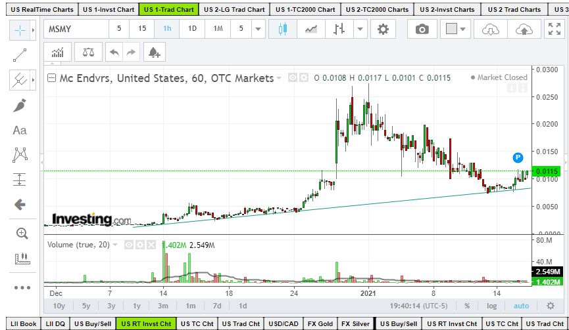Toggle fullscreen chart mode

[x=555, y=29]
